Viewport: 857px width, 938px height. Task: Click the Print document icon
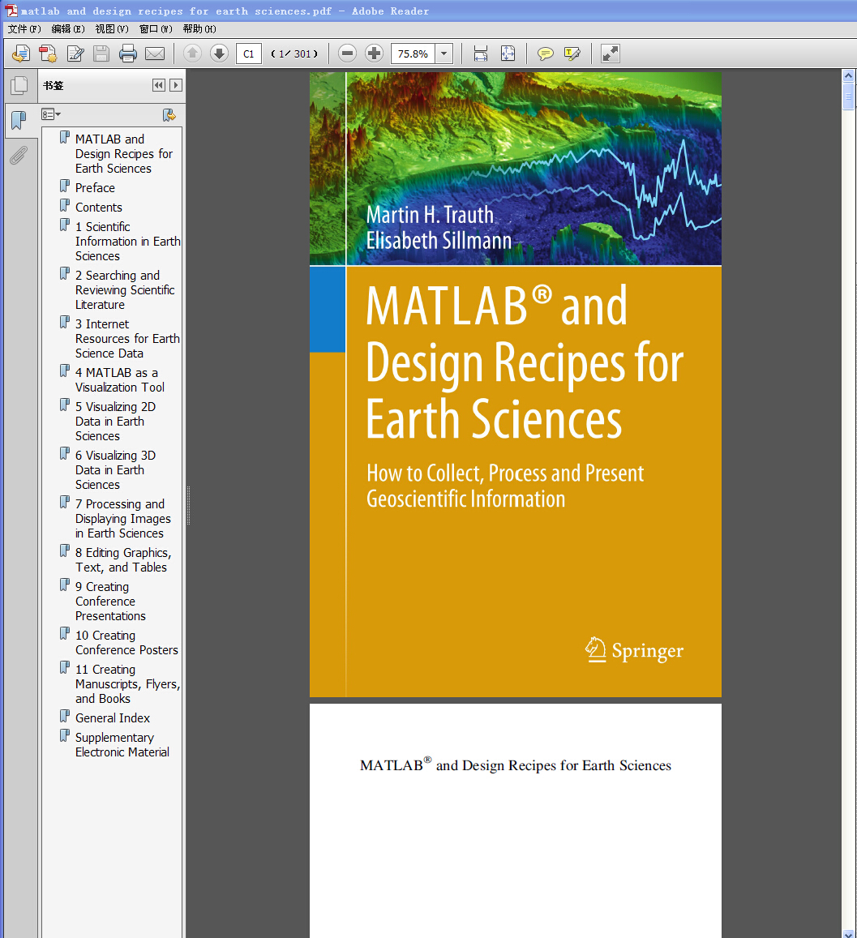127,54
